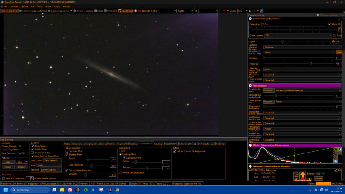Open Vivaldi browser from the taskbar
The height and width of the screenshot is (194, 345).
[70, 190]
